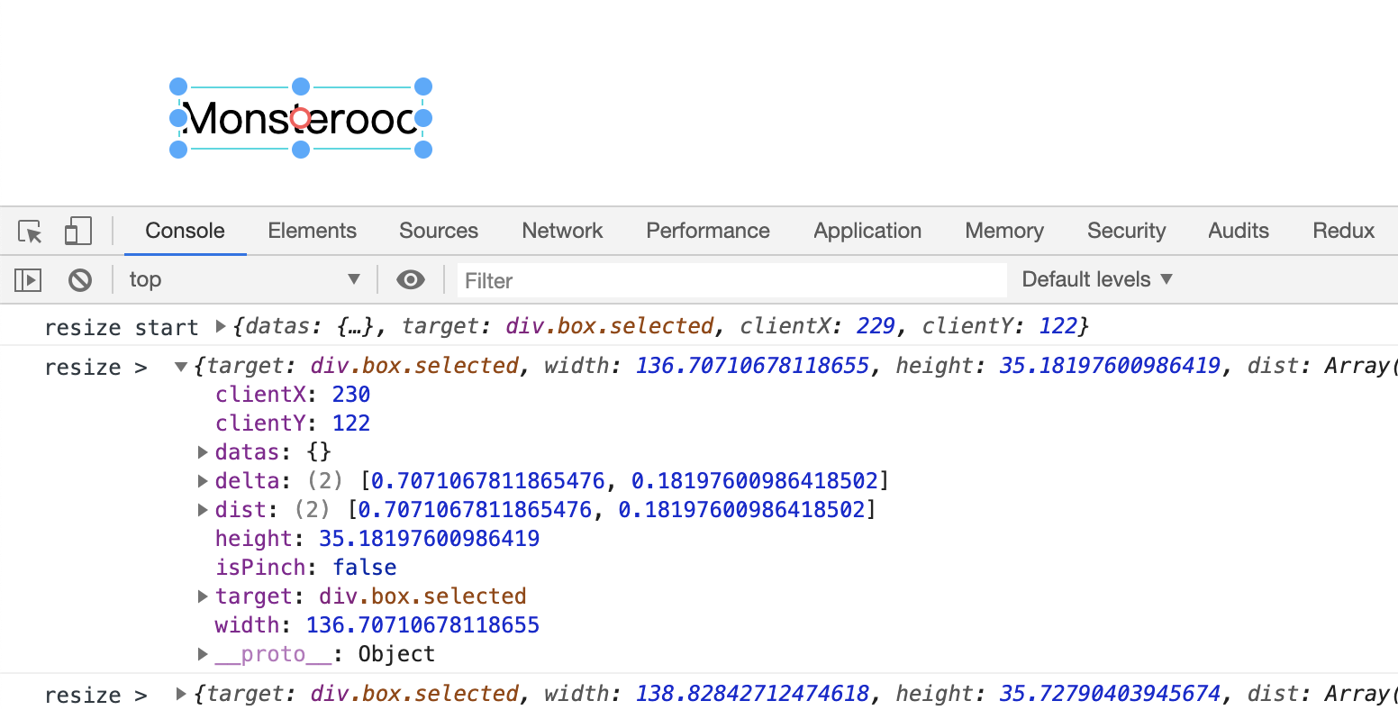Expand the datas property
This screenshot has width=1398, height=710.
[x=203, y=451]
